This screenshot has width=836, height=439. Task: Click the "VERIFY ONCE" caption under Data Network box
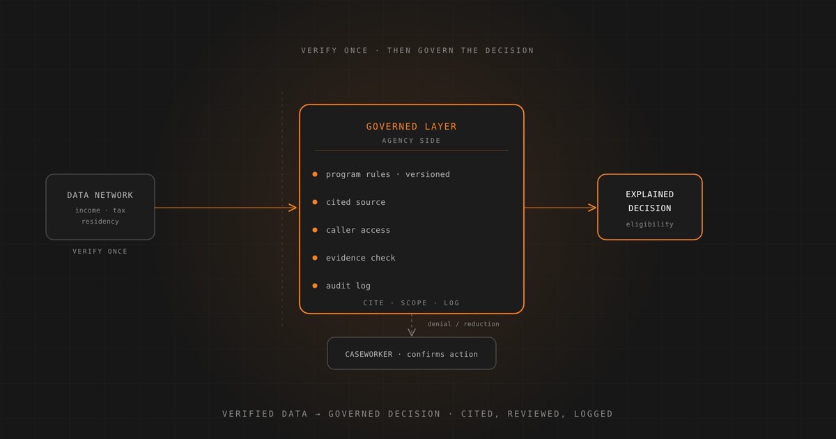tap(100, 252)
